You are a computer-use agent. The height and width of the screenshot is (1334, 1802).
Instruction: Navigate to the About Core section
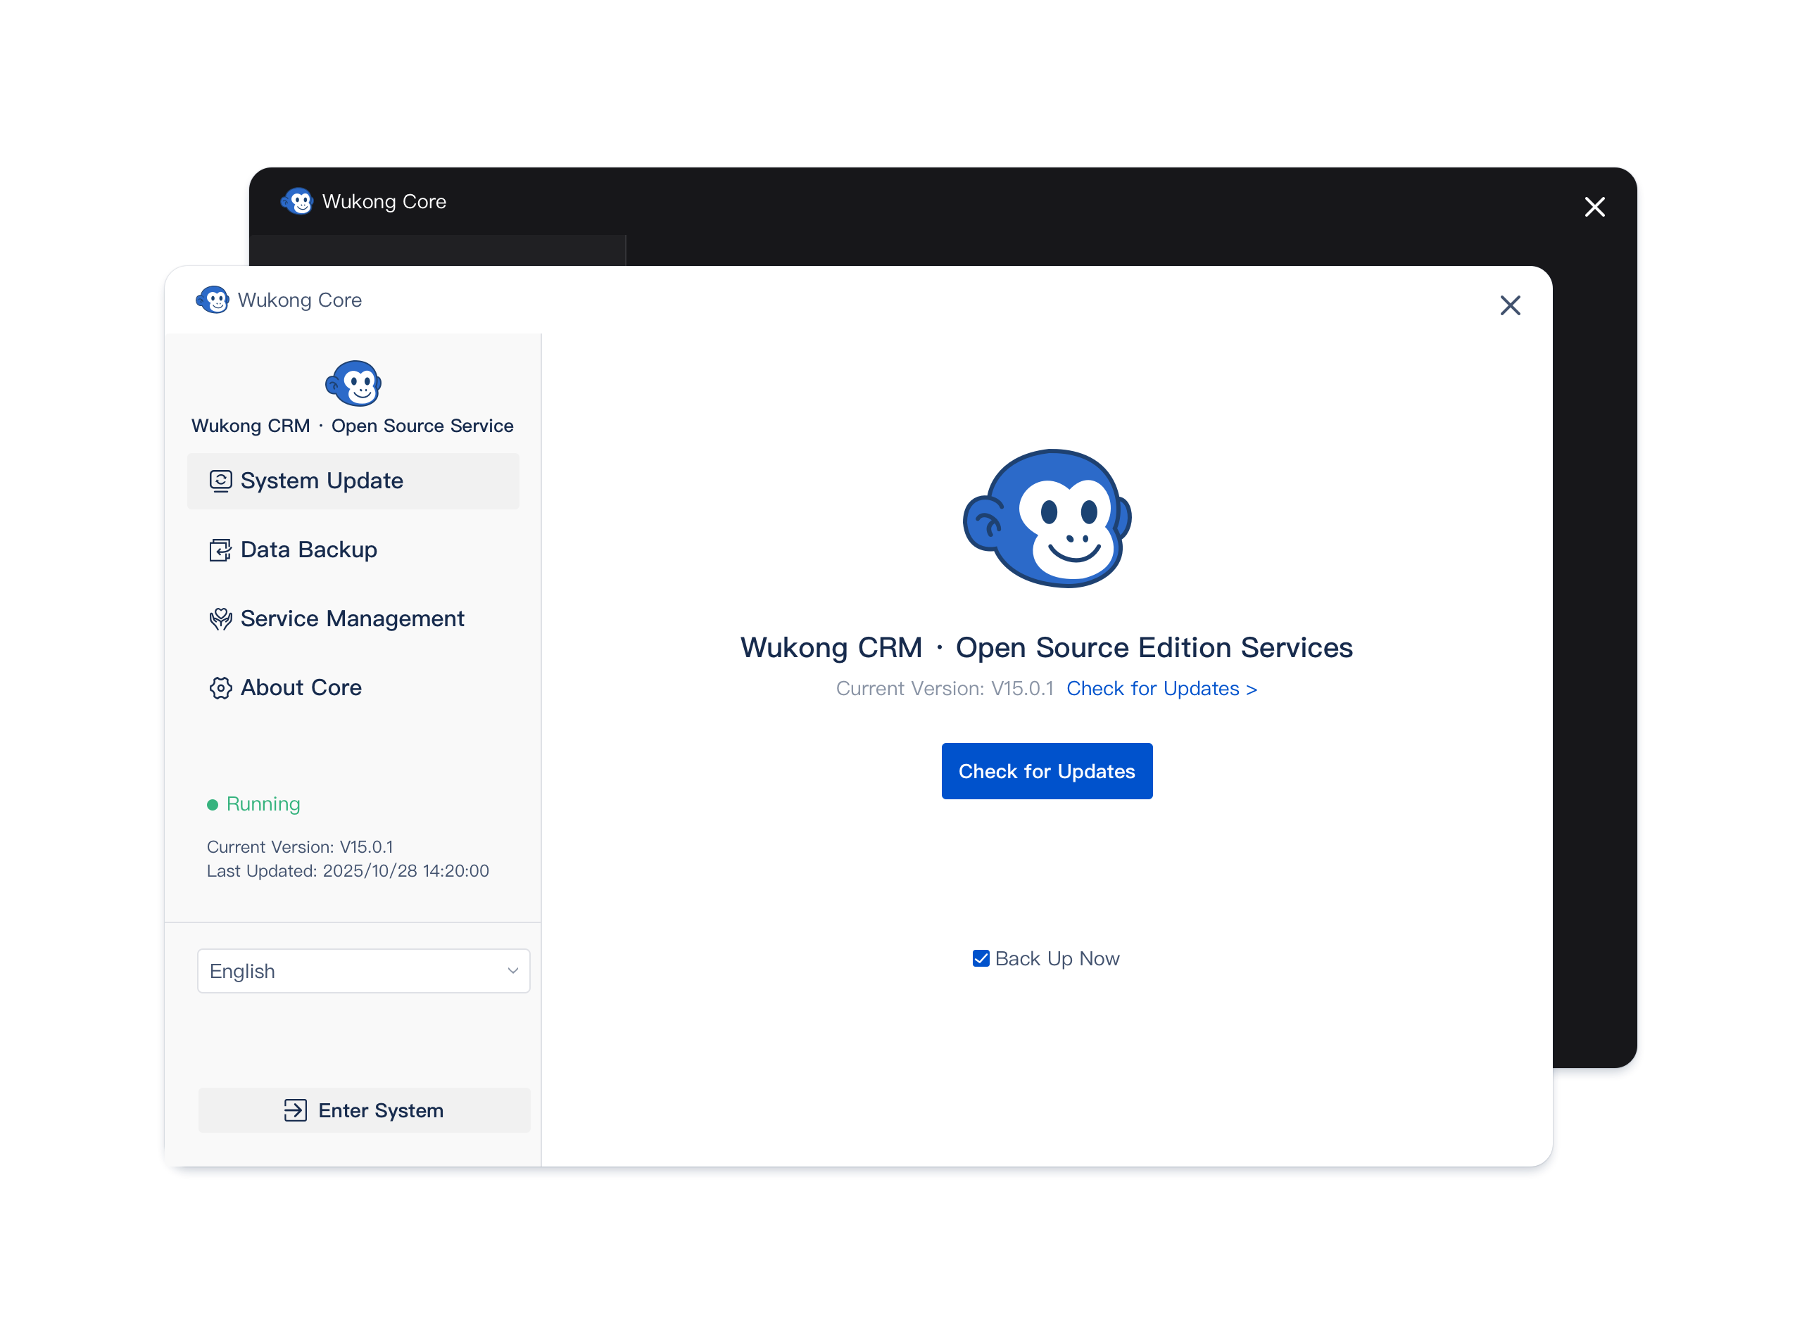pos(301,688)
